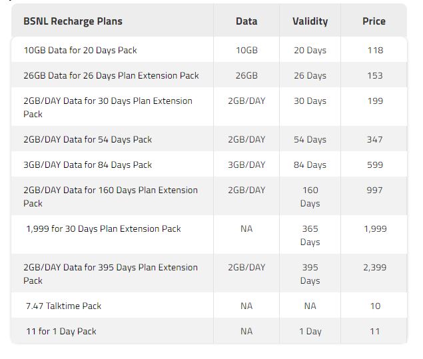Screen dimensions: 423x359
Task: Click the 2,399 price value
Action: pyautogui.click(x=374, y=267)
